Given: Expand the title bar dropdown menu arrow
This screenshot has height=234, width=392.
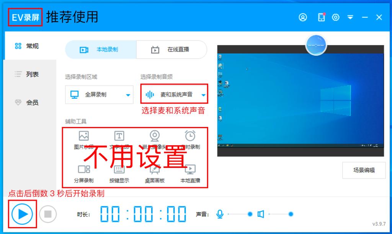Looking at the screenshot, I should [350, 17].
